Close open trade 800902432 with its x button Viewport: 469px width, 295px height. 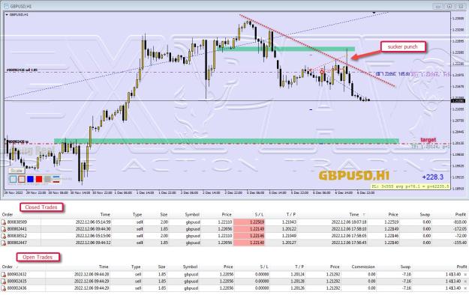click(465, 274)
